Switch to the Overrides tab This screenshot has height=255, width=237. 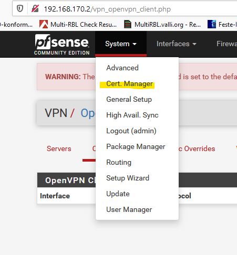coord(197,148)
